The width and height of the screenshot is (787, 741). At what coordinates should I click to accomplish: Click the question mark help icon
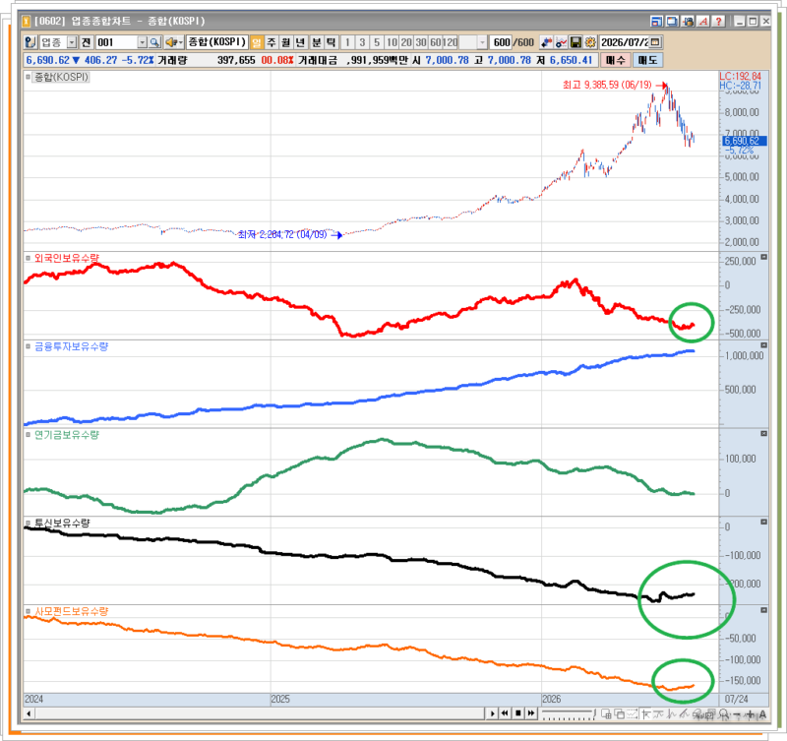coord(719,21)
